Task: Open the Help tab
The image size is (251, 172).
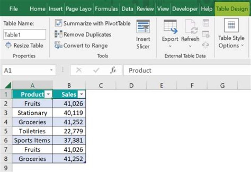Action: tap(207, 9)
